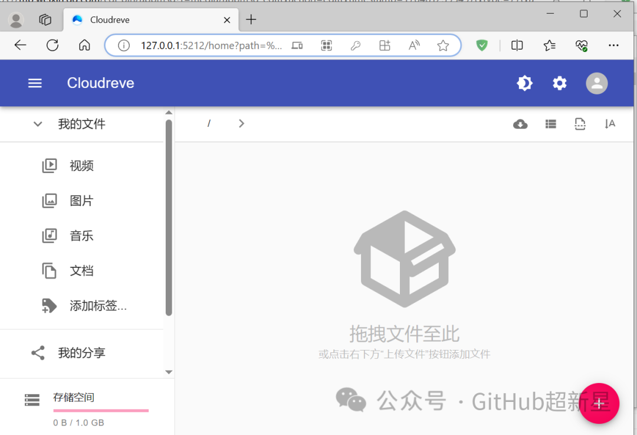This screenshot has height=435, width=637.
Task: Click the 我的分享 share icon
Action: tap(38, 353)
